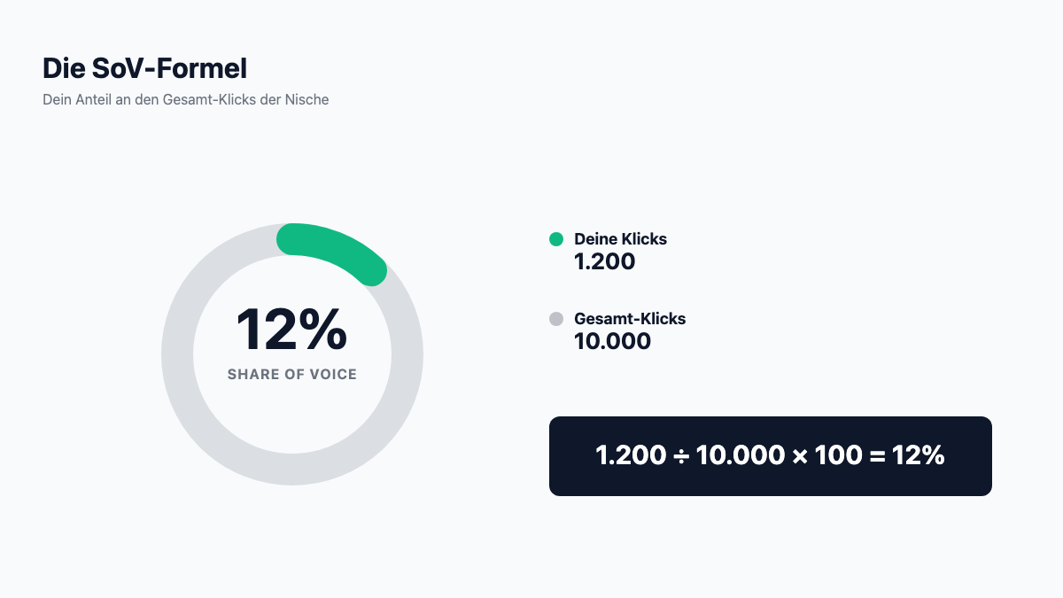
Task: Click the rounded end cap of the green arc
Action: [372, 271]
